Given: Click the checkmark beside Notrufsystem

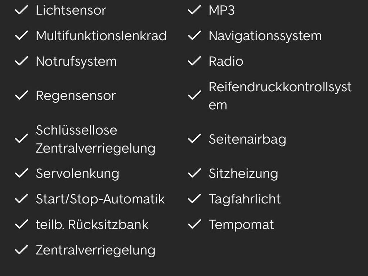Looking at the screenshot, I should tap(22, 61).
